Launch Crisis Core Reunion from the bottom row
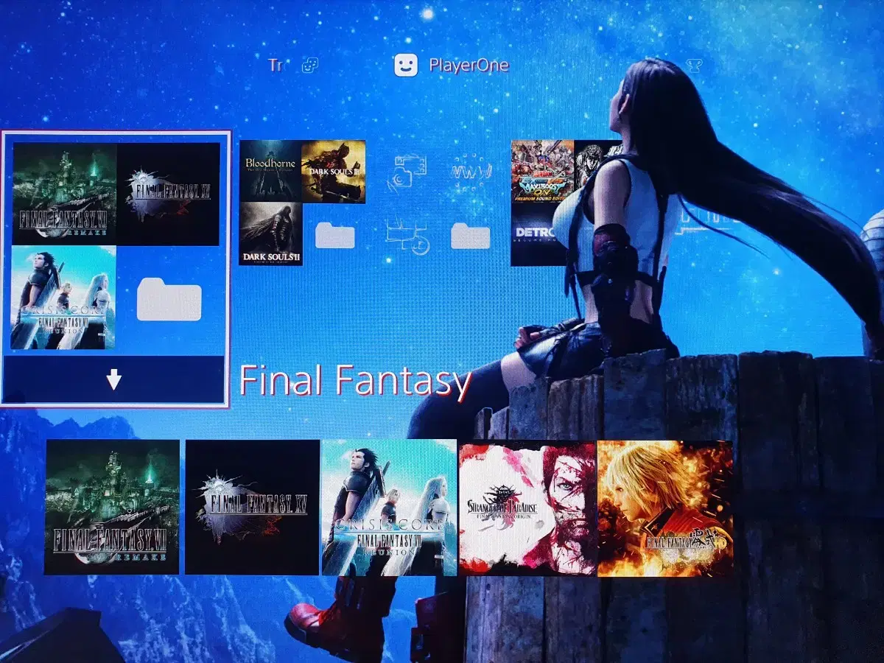 [389, 508]
